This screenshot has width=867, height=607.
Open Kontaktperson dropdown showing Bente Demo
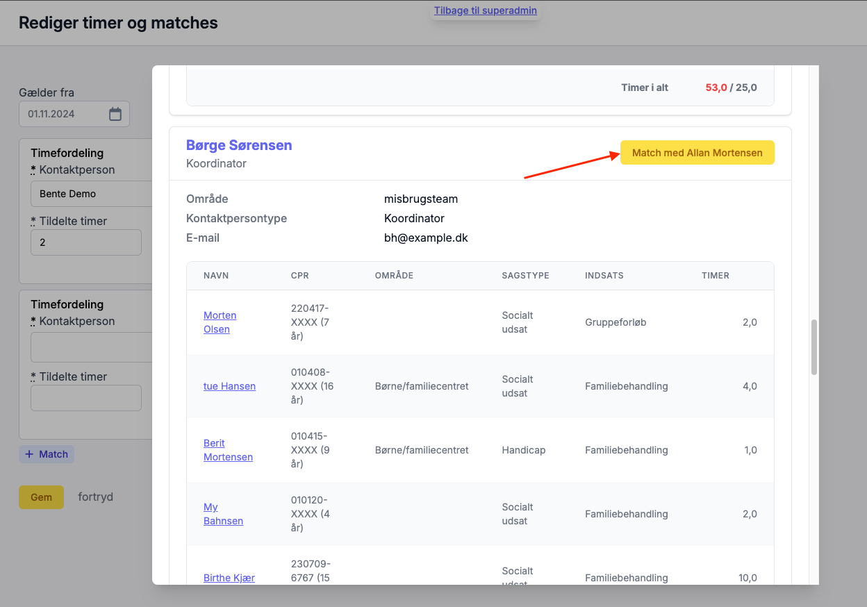(x=92, y=194)
